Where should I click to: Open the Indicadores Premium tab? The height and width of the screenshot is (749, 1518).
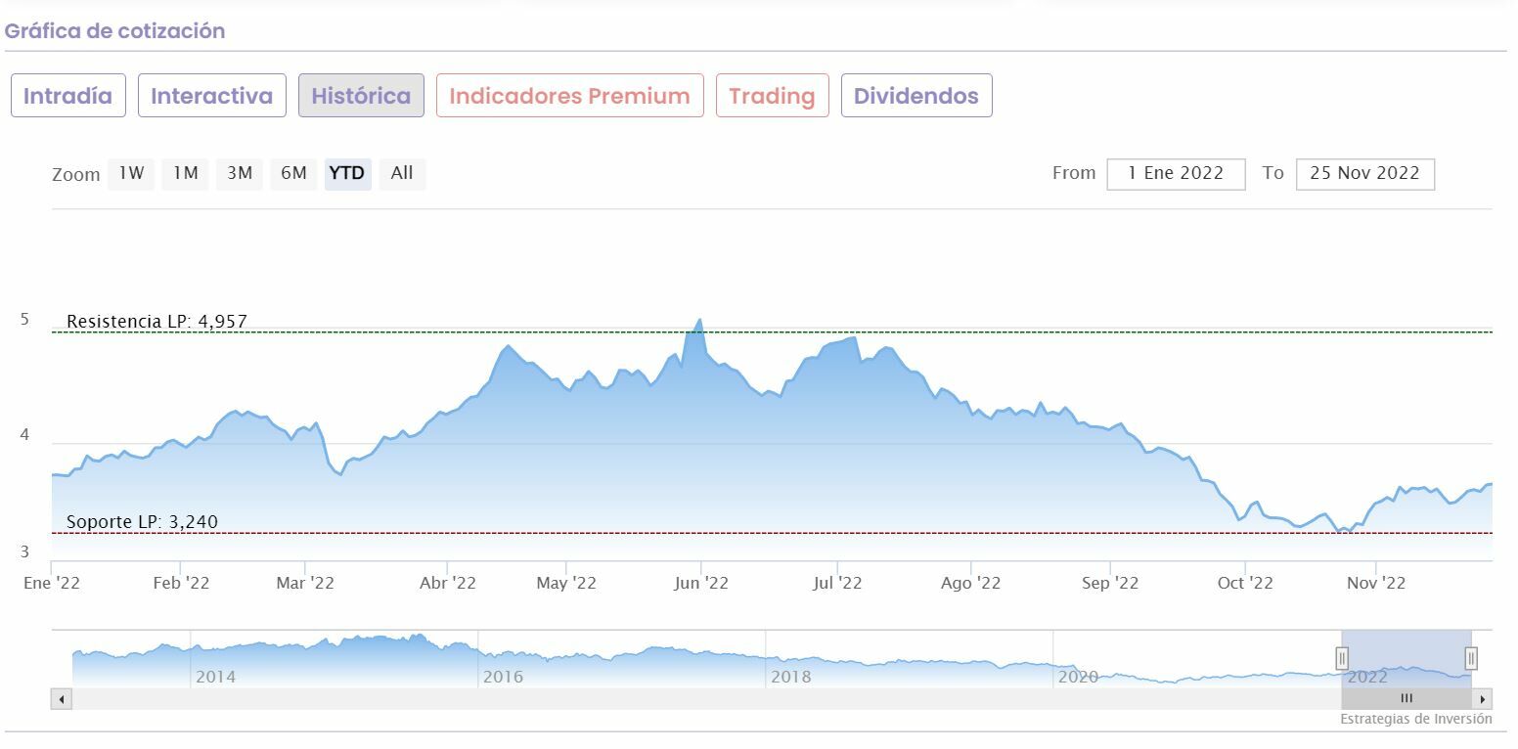(x=569, y=96)
